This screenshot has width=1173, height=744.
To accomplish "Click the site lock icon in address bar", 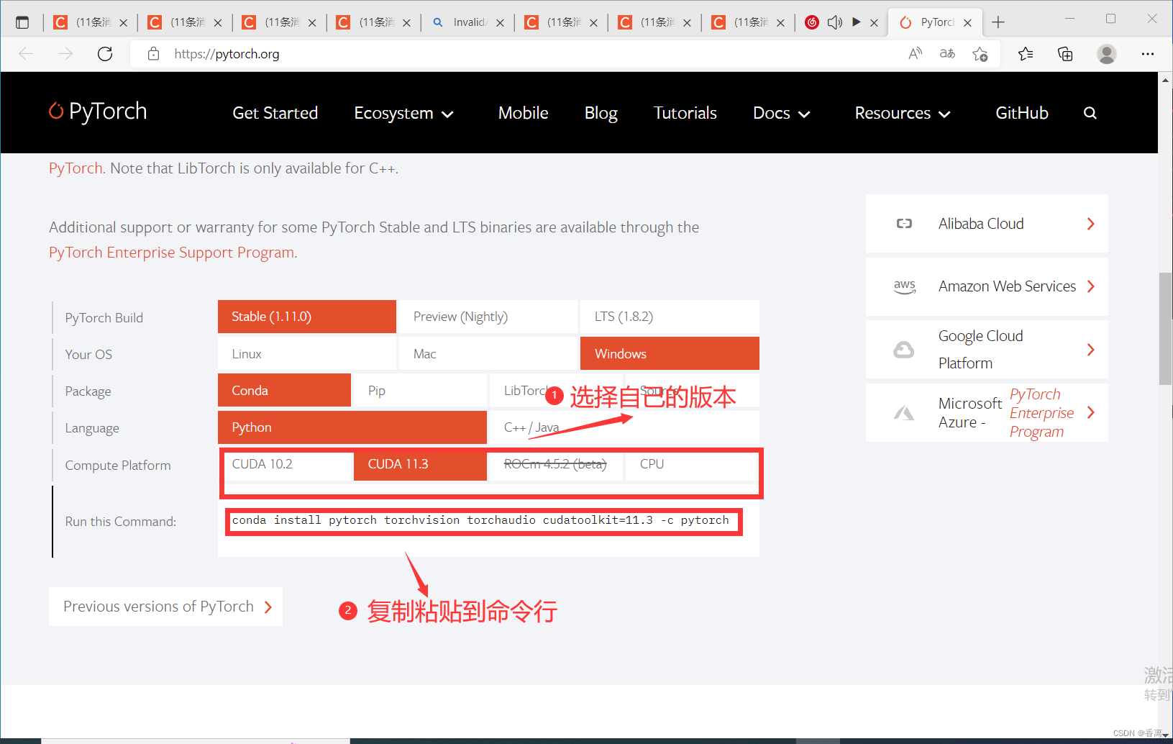I will coord(153,54).
